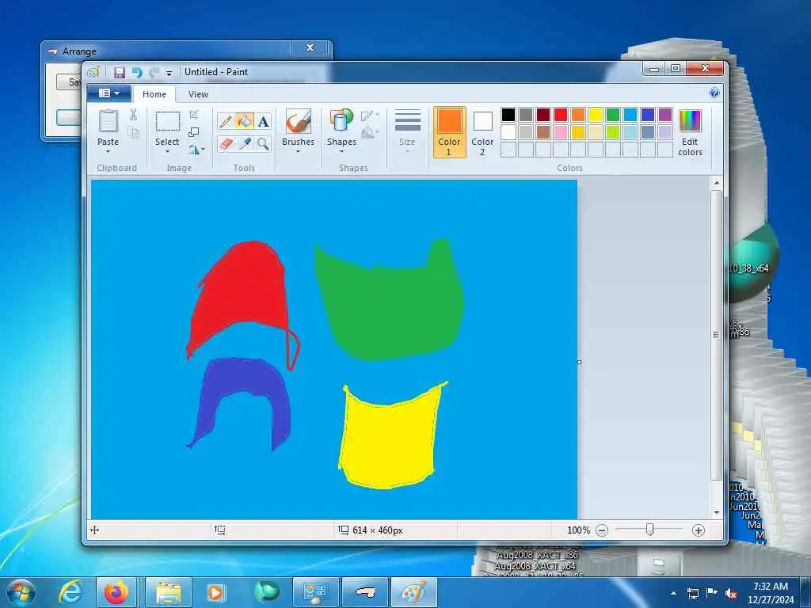Select the Magnifier tool
Screen dimensions: 811x608
263,143
